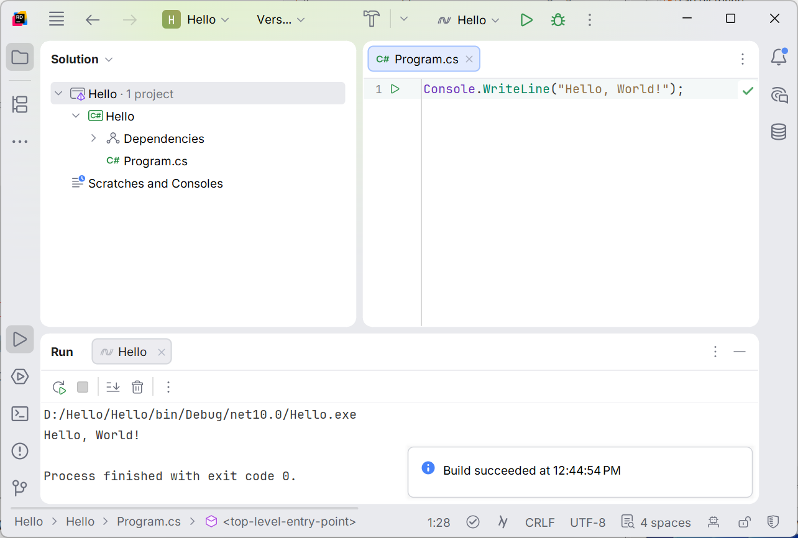Open the Terminal tool window
The height and width of the screenshot is (538, 798).
(20, 414)
